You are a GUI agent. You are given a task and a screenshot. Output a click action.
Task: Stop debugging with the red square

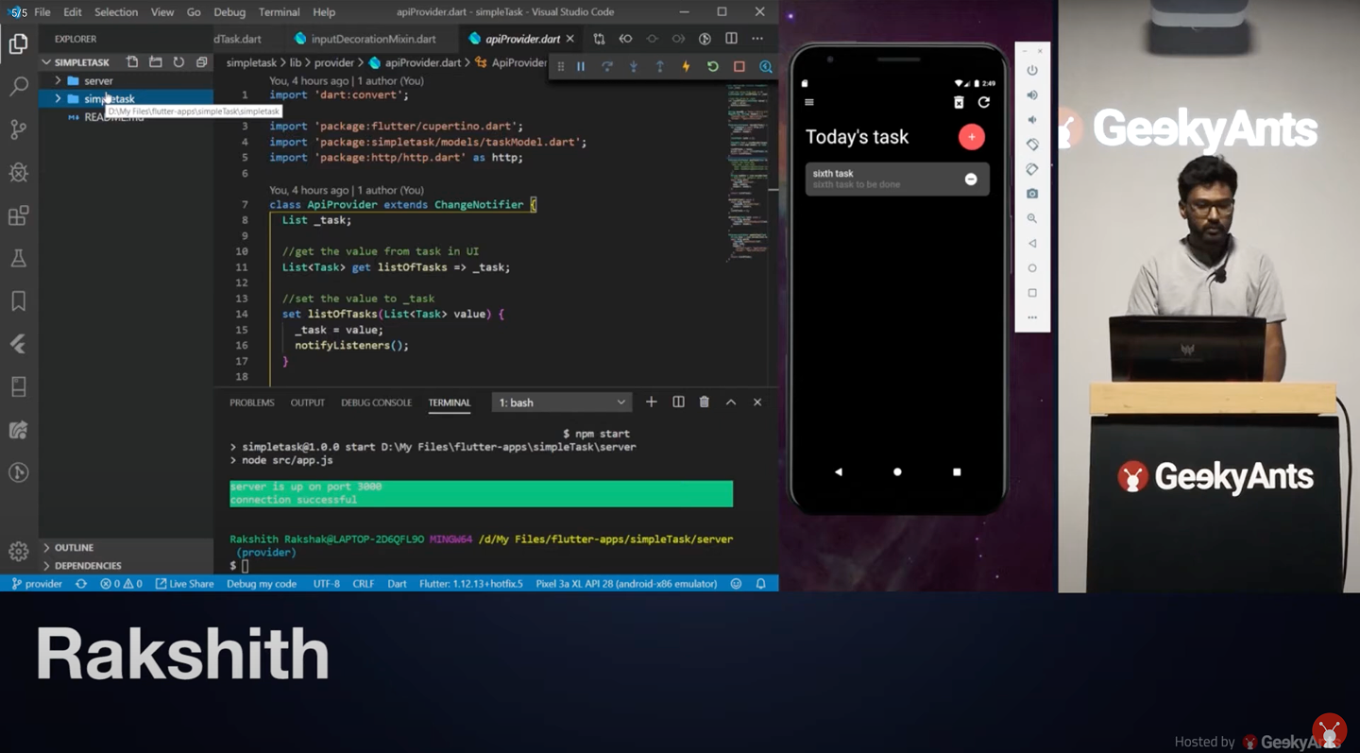(x=739, y=66)
